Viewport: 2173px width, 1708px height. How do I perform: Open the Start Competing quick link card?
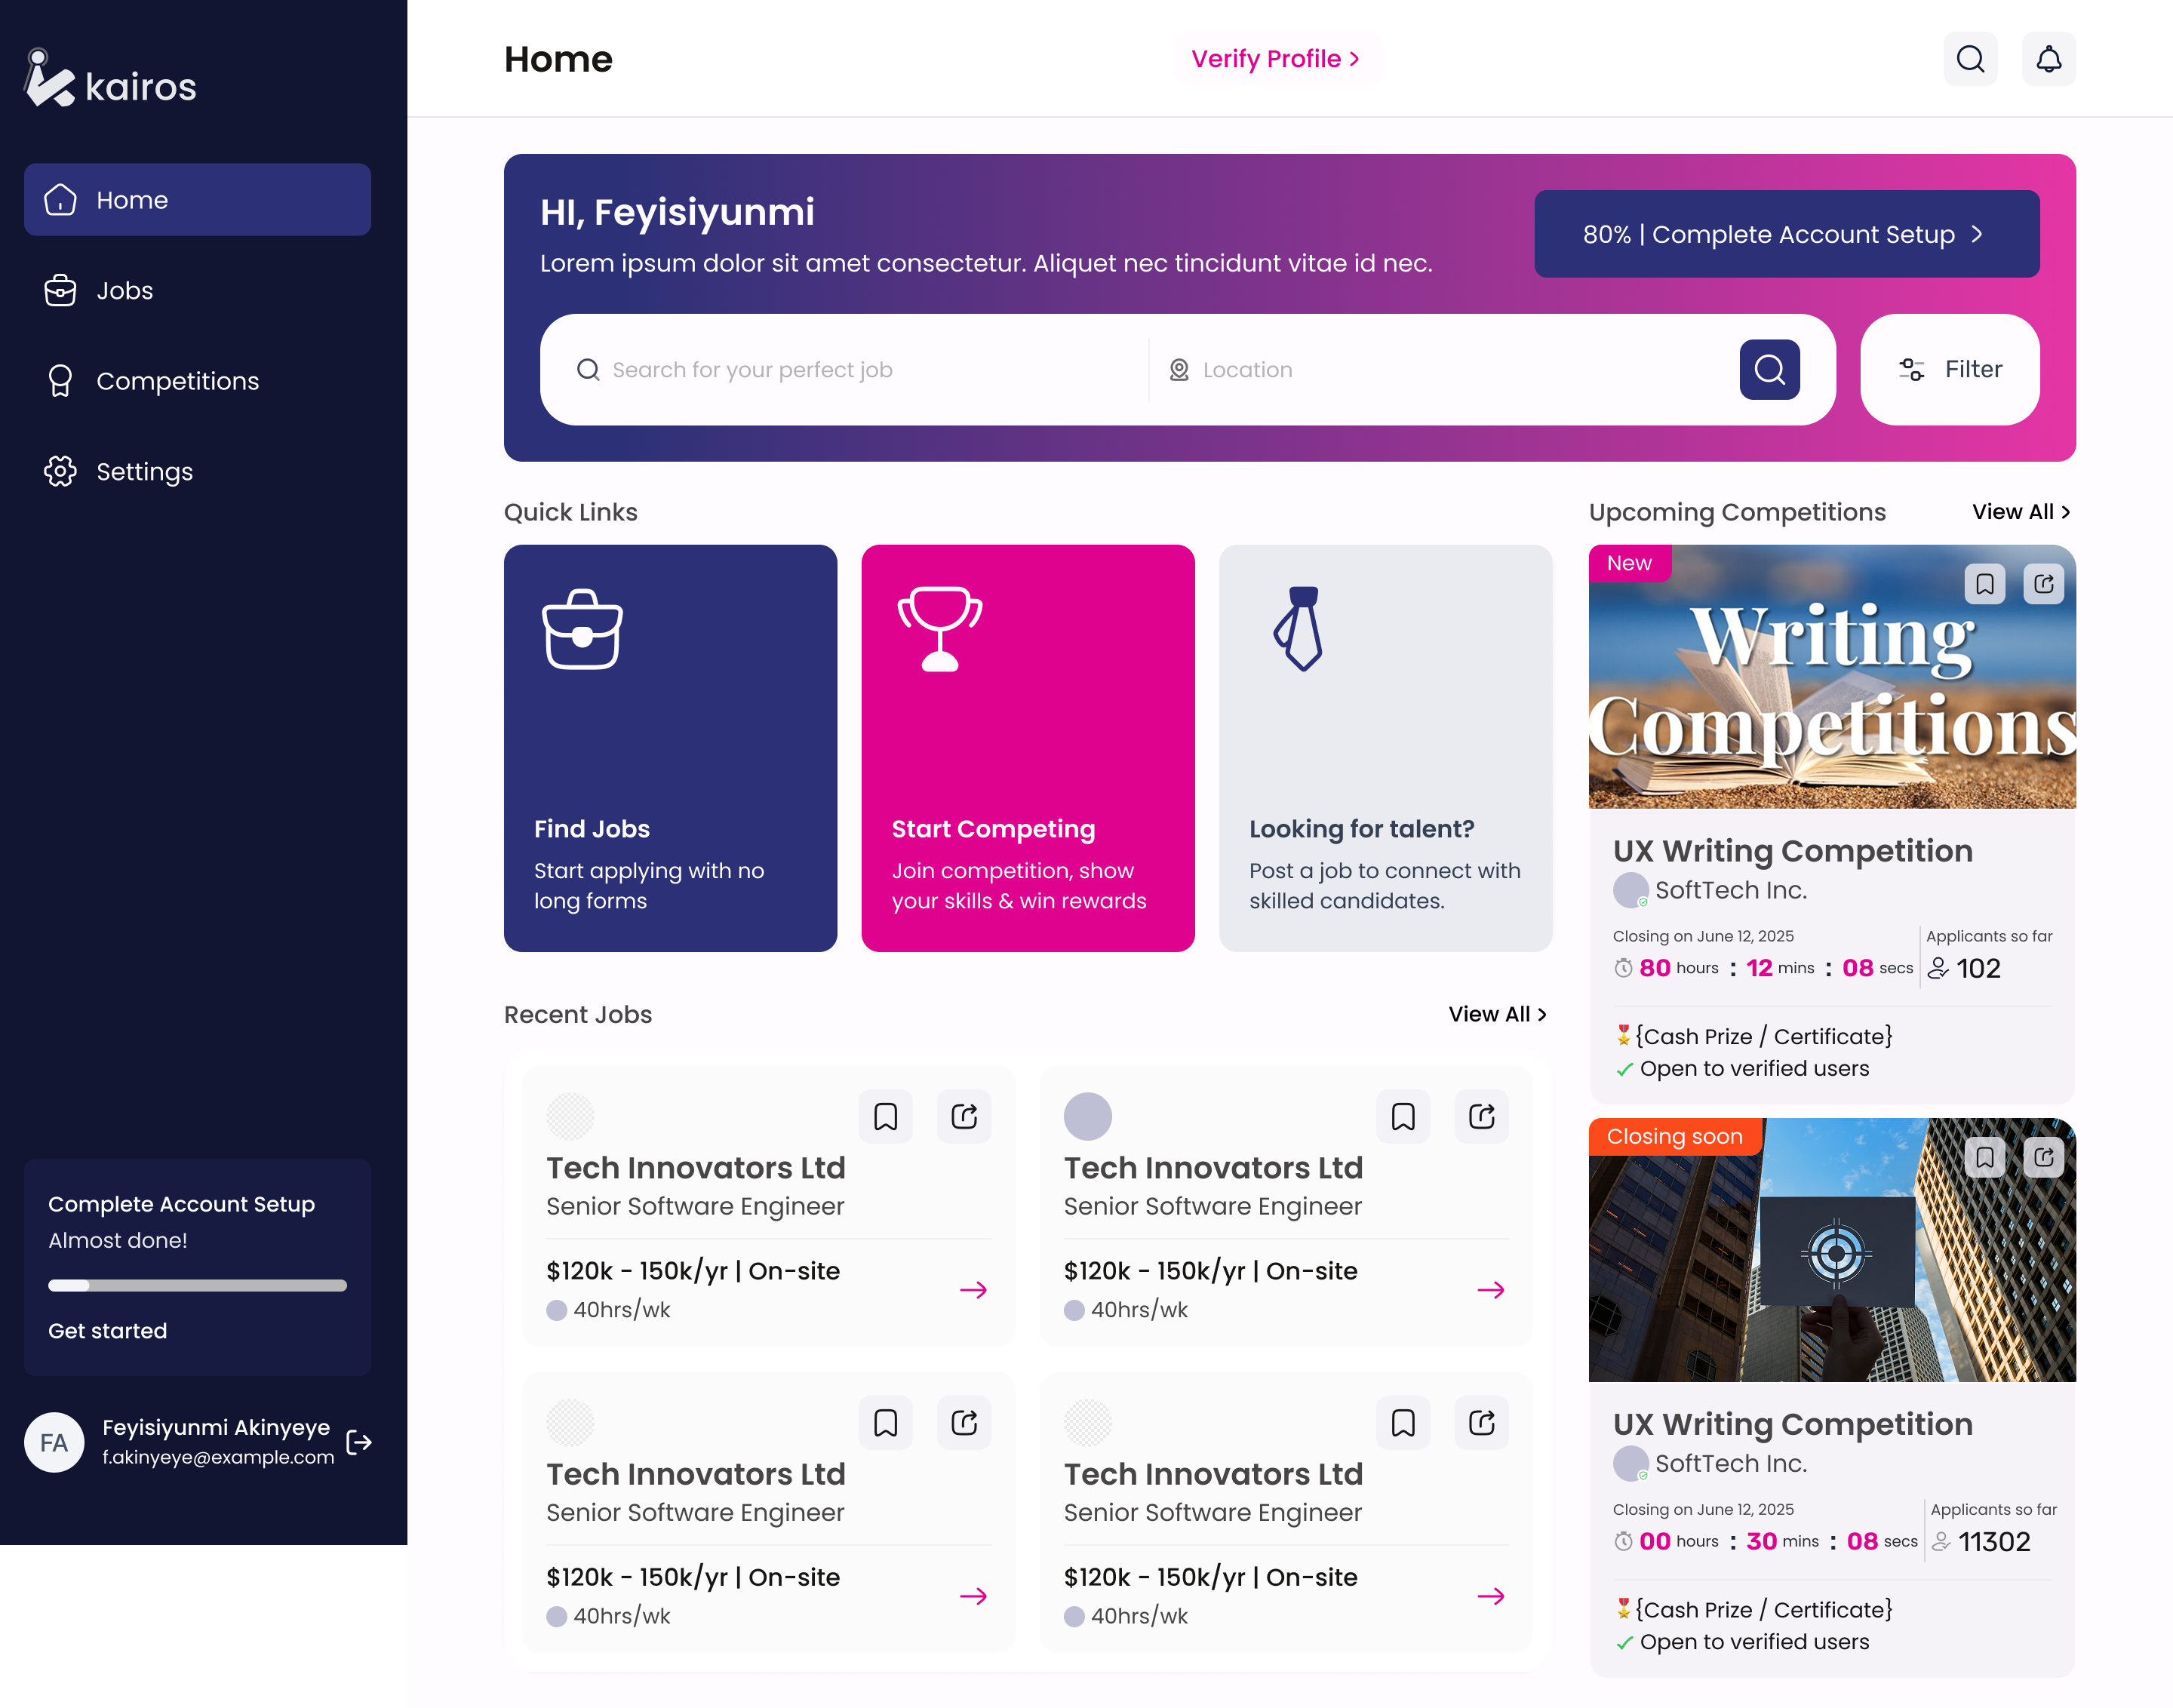point(1027,748)
